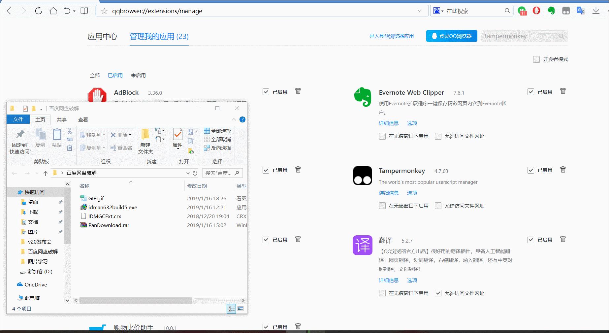The image size is (609, 333).
Task: Open the Tampermonkey toolbar extension icon
Action: coord(566,11)
